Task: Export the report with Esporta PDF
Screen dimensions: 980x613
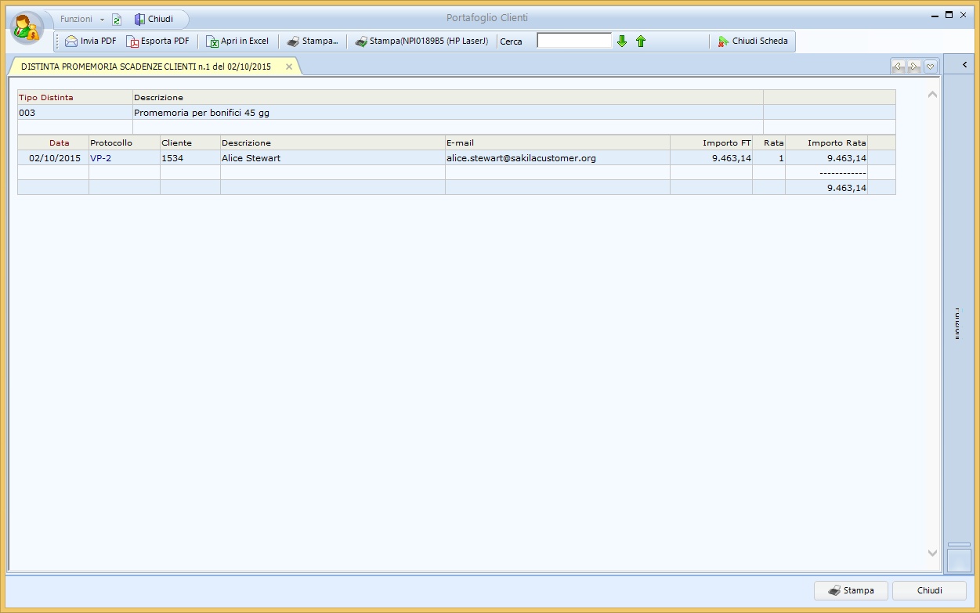Action: [157, 41]
